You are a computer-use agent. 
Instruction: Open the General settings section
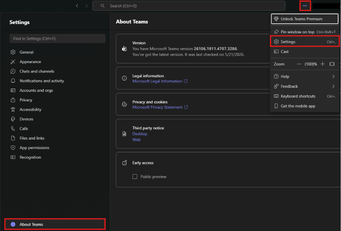coord(58,52)
